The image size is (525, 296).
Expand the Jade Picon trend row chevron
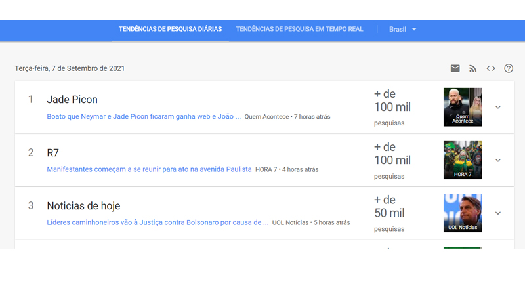[498, 107]
